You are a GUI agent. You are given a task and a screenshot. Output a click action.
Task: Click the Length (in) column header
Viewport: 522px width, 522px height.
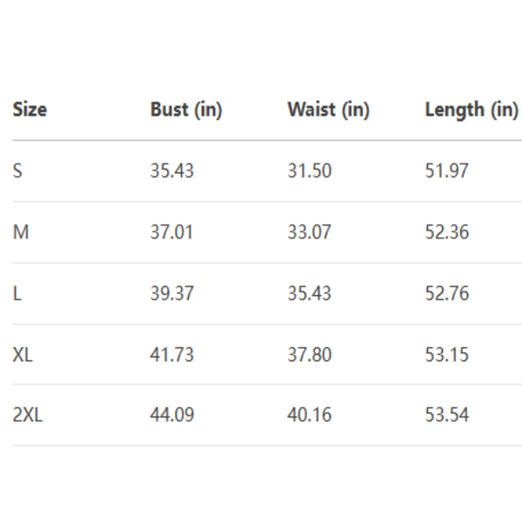[471, 110]
